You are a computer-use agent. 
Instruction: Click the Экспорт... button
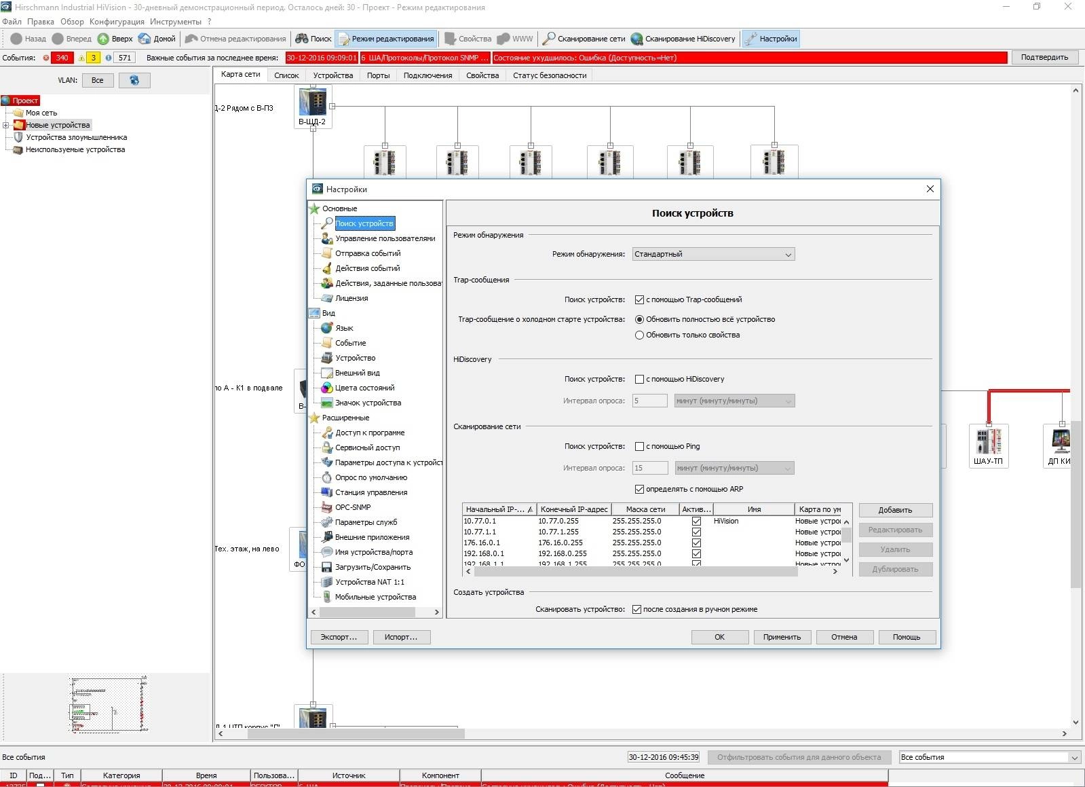click(339, 637)
